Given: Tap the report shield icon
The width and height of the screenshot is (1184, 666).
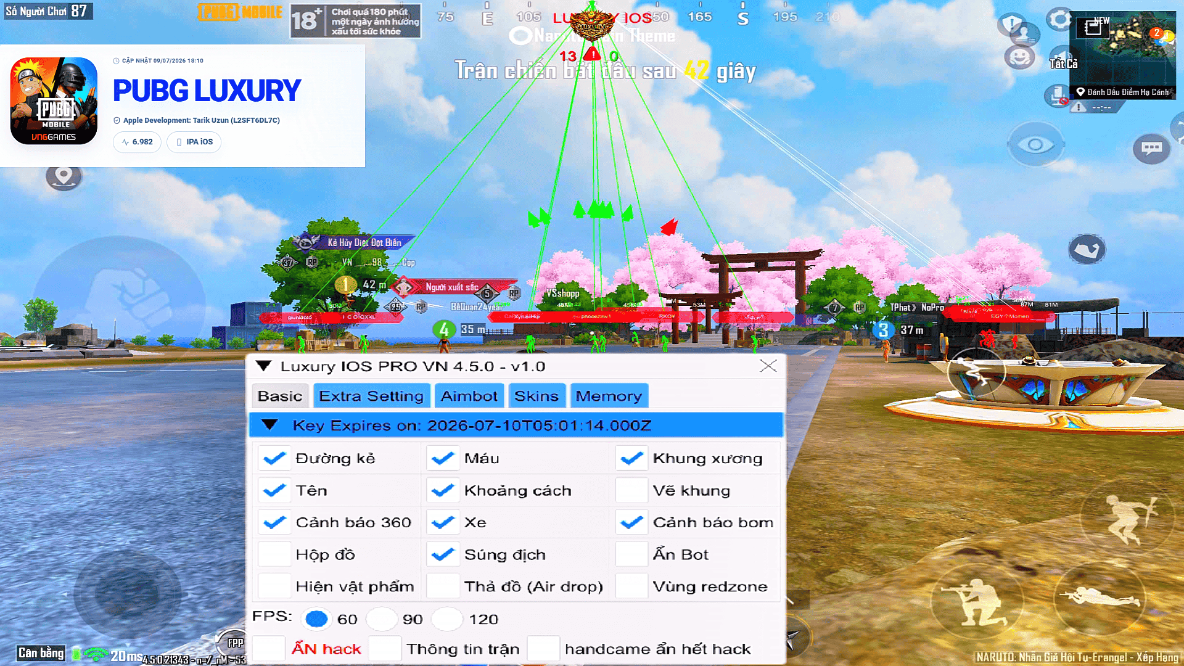Looking at the screenshot, I should click(x=1010, y=25).
